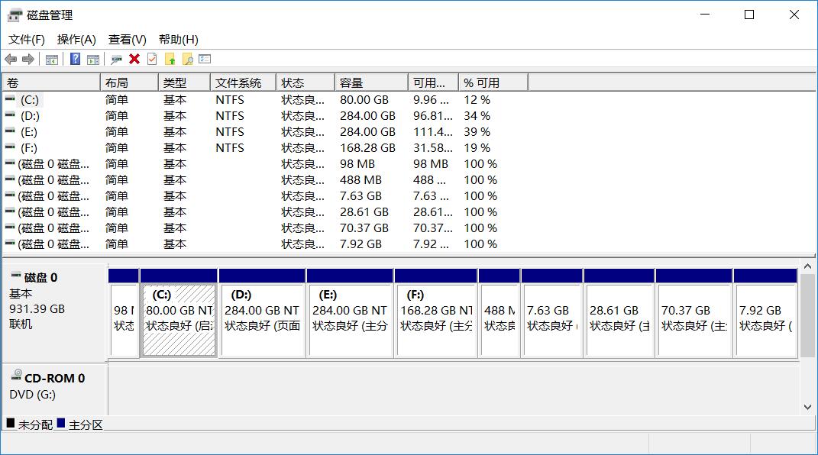Screen dimensions: 818x455
Task: Click the scroll down arrow in disk pane
Action: (808, 408)
